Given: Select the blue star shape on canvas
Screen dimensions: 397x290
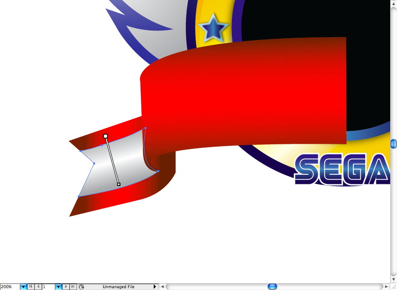Looking at the screenshot, I should tap(213, 29).
